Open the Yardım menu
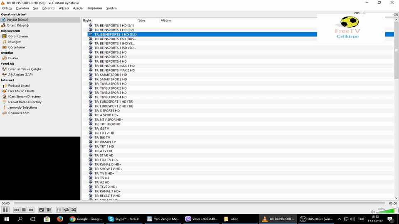The height and width of the screenshot is (224, 399). [x=111, y=8]
